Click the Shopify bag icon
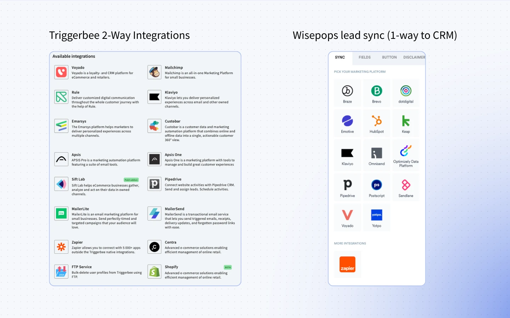The image size is (510, 318). (154, 272)
